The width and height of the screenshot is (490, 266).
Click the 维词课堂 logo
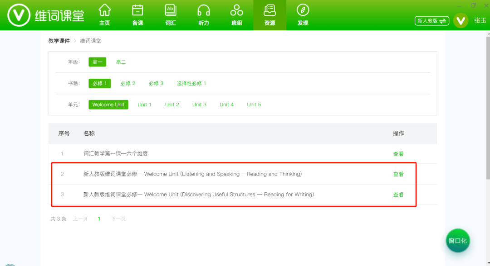(44, 14)
